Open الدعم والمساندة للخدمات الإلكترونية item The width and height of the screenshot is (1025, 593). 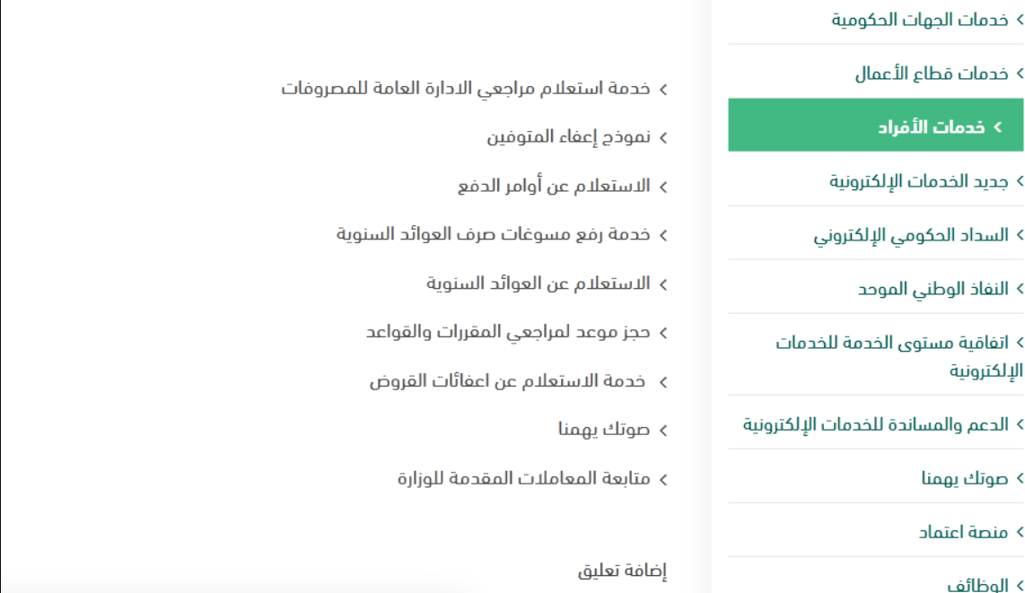click(875, 424)
